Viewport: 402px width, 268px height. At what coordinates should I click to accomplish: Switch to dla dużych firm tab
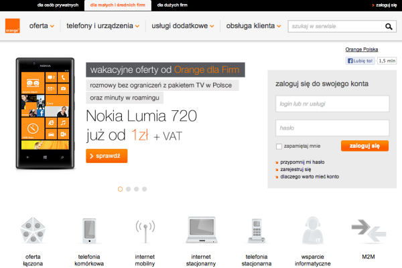[x=171, y=5]
